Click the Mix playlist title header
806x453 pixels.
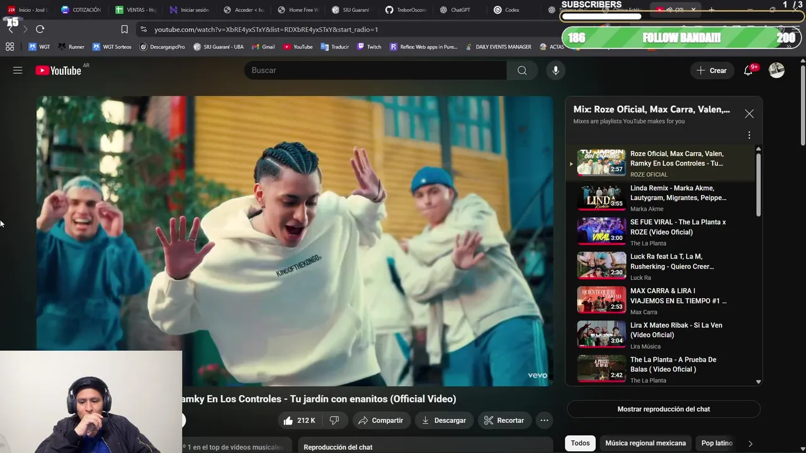pyautogui.click(x=651, y=109)
